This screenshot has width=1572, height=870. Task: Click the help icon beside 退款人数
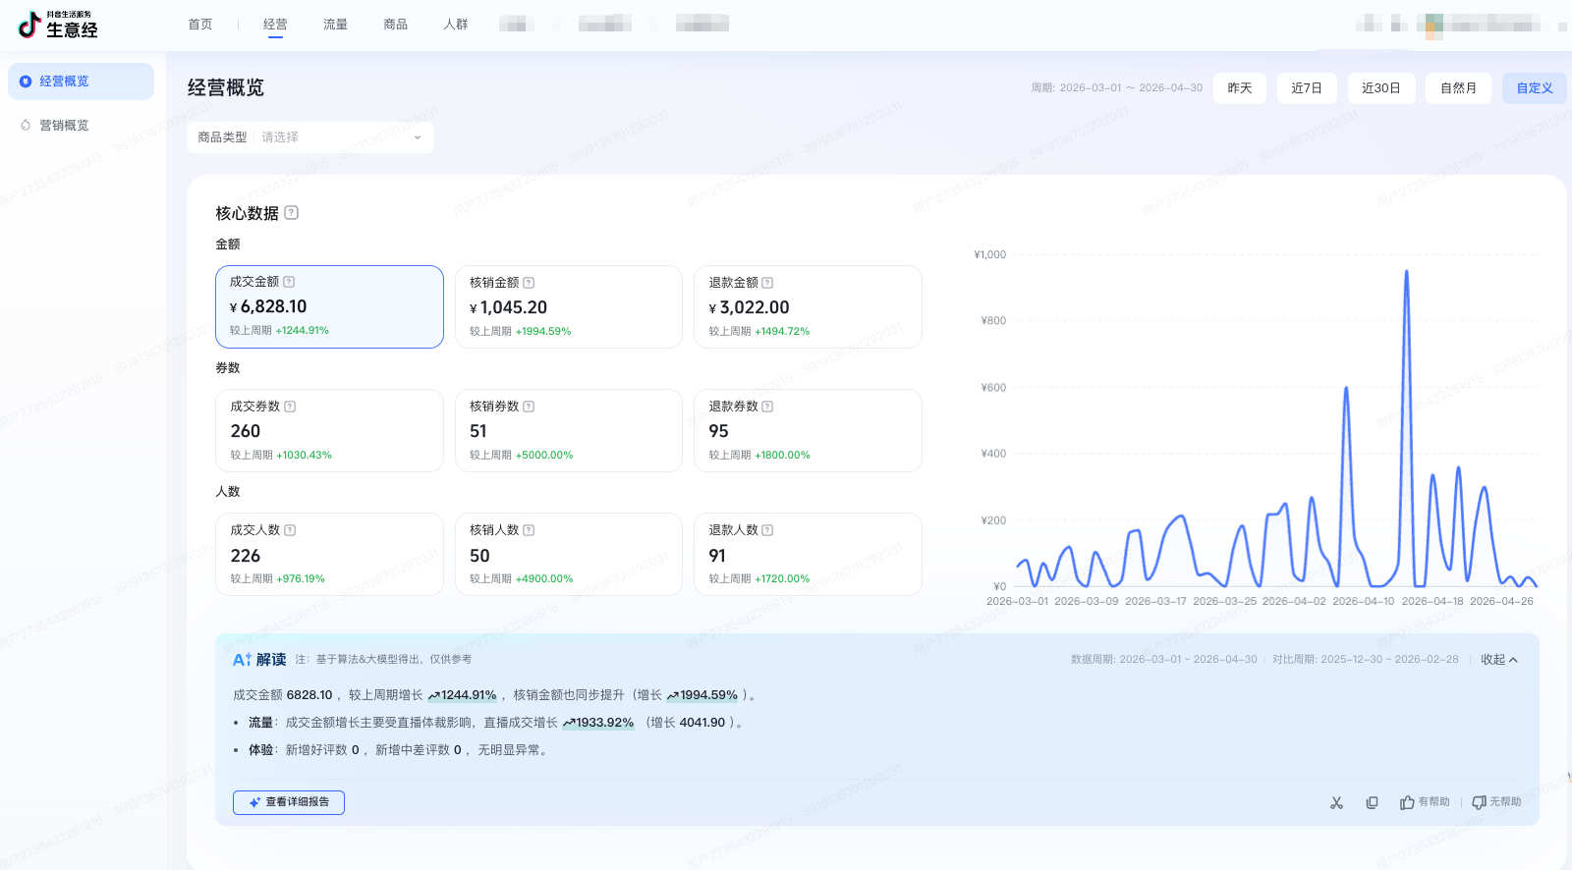[767, 530]
